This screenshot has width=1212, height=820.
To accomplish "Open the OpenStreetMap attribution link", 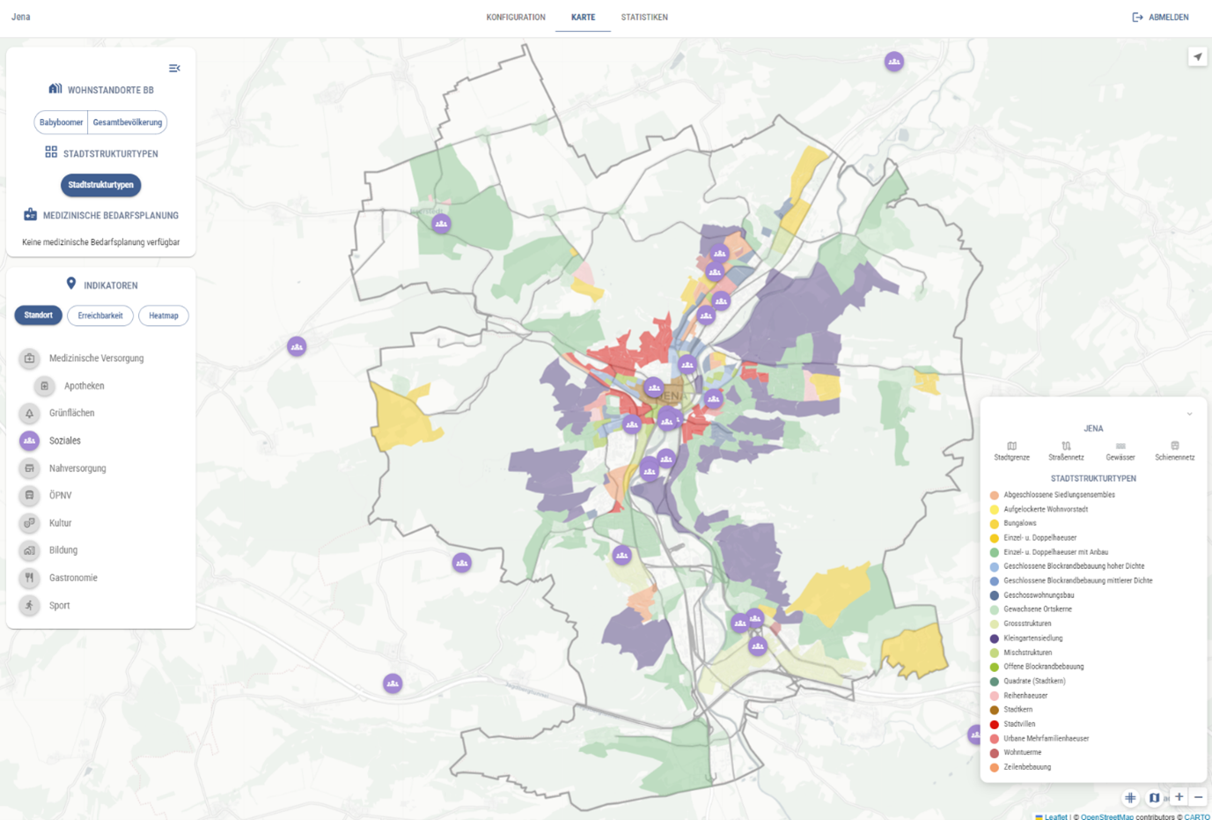I will [x=1106, y=816].
